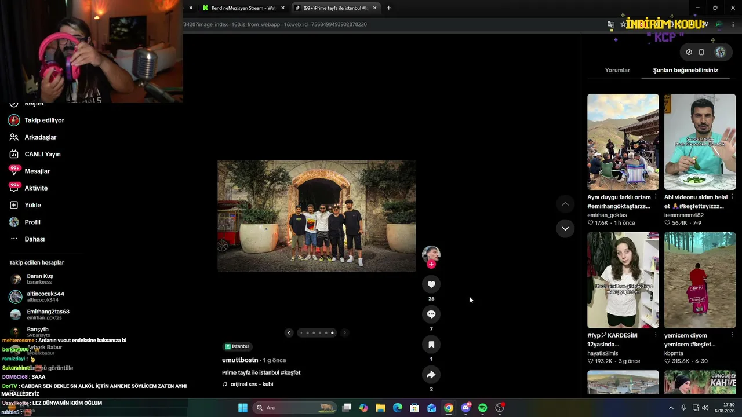742x417 pixels.
Task: Close the Prime tayfa ile istanbul tab
Action: [x=375, y=8]
